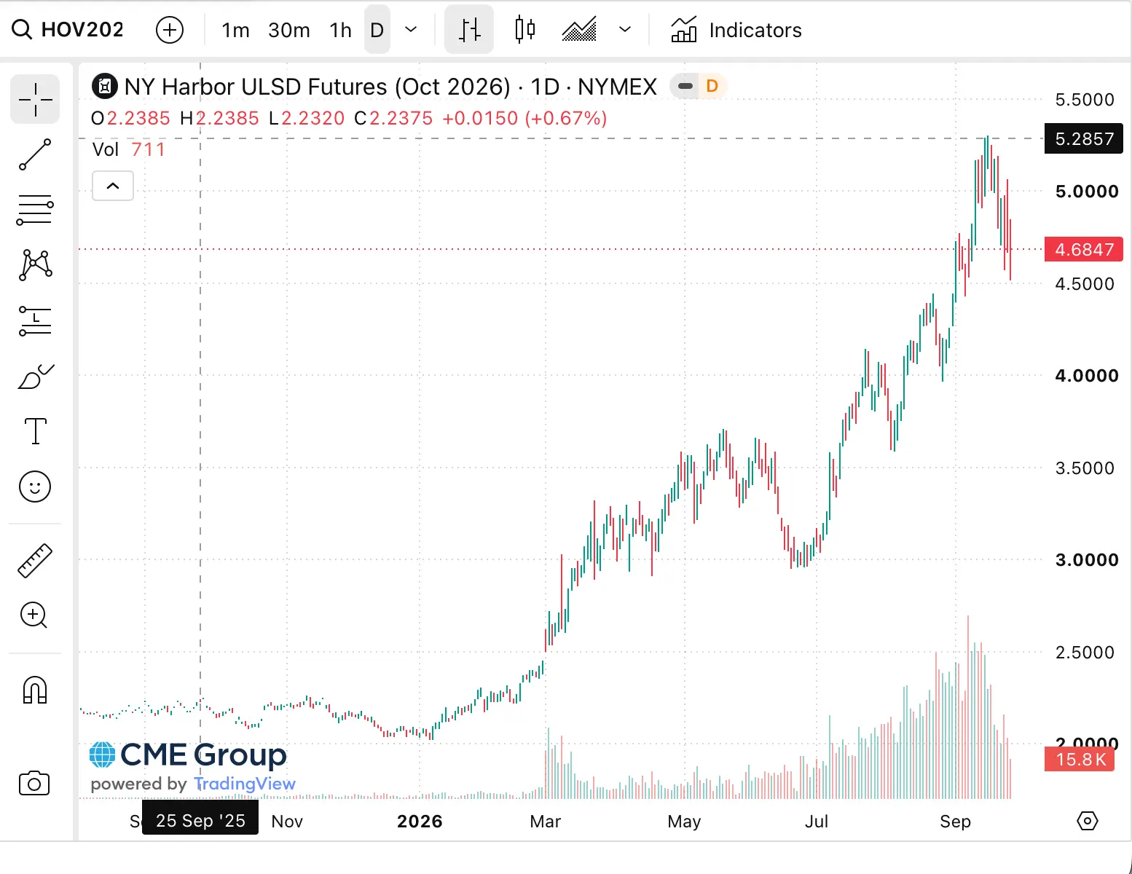
Task: Open the chart style dropdown arrow
Action: tap(624, 30)
